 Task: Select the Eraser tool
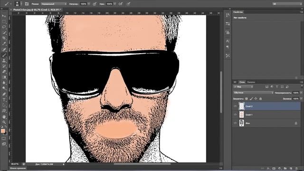point(4,72)
